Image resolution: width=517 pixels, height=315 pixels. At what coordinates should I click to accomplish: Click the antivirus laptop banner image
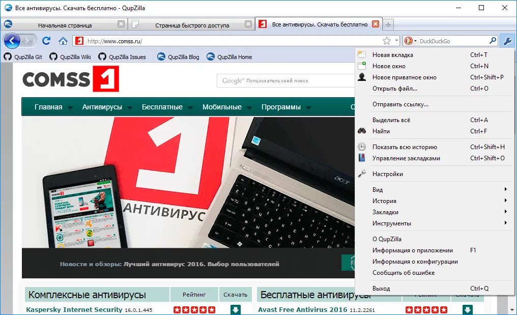click(x=188, y=182)
